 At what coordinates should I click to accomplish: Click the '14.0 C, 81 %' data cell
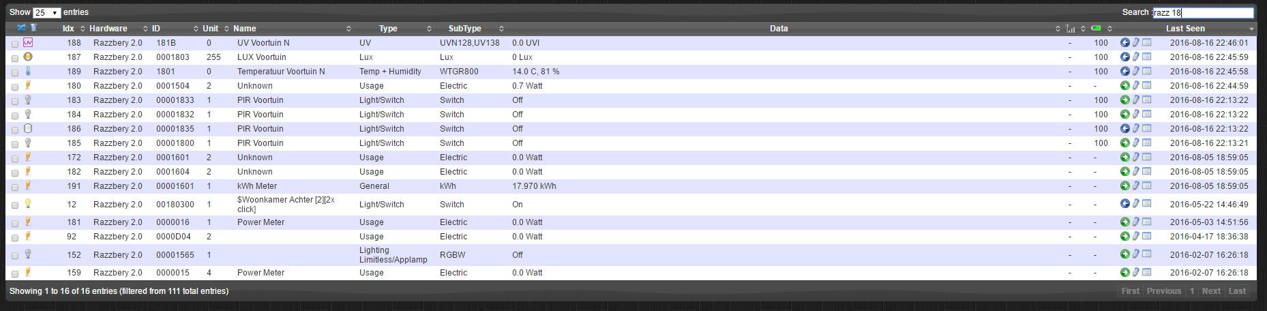tap(535, 71)
